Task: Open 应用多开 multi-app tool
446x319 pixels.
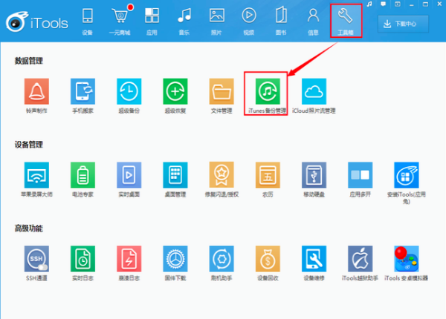Action: click(360, 175)
